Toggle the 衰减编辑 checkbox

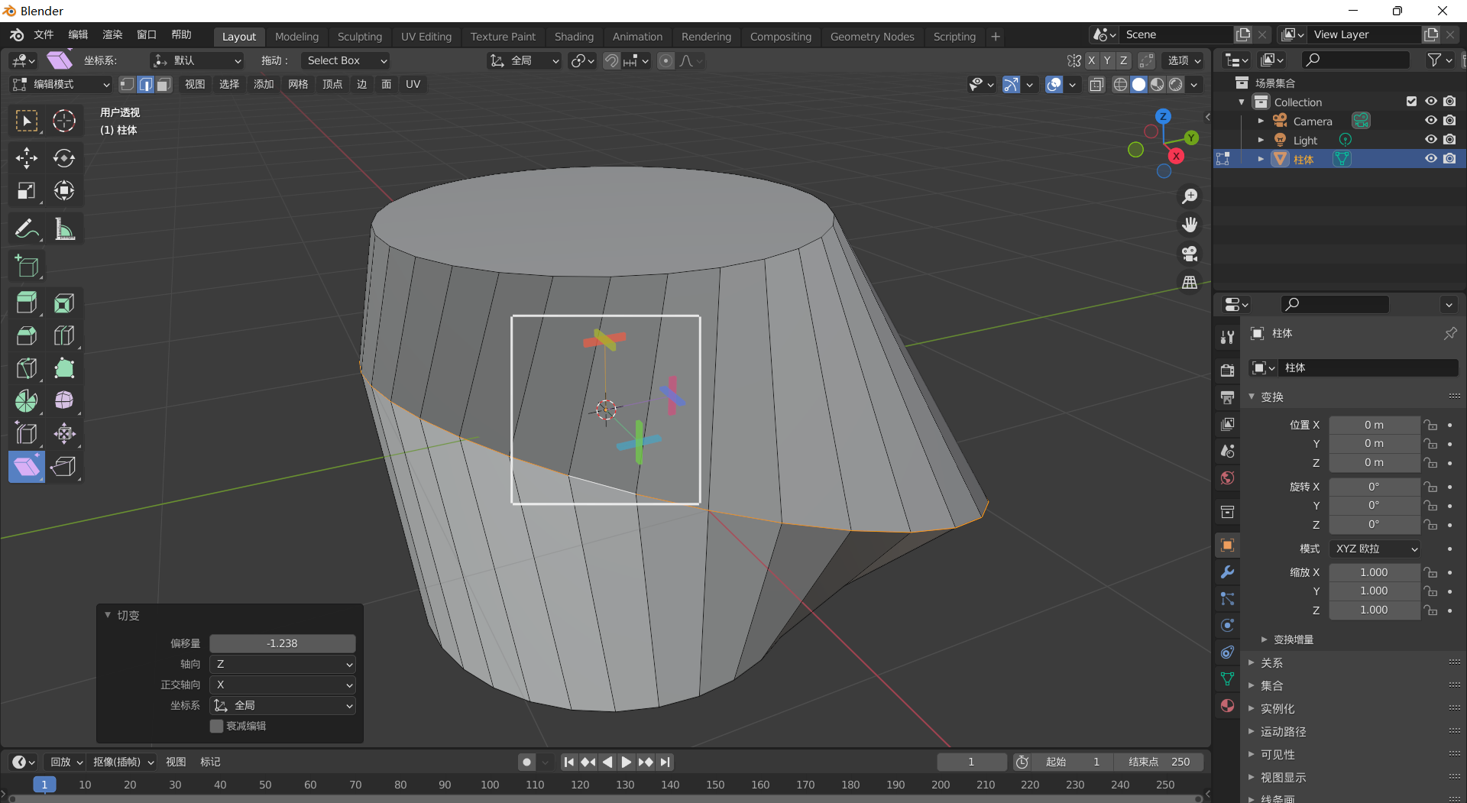[x=217, y=726]
